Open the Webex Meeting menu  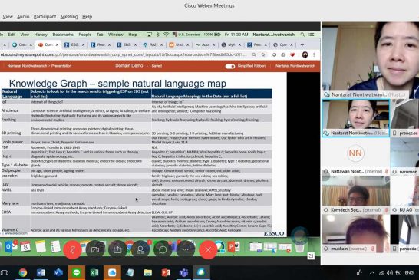69,17
